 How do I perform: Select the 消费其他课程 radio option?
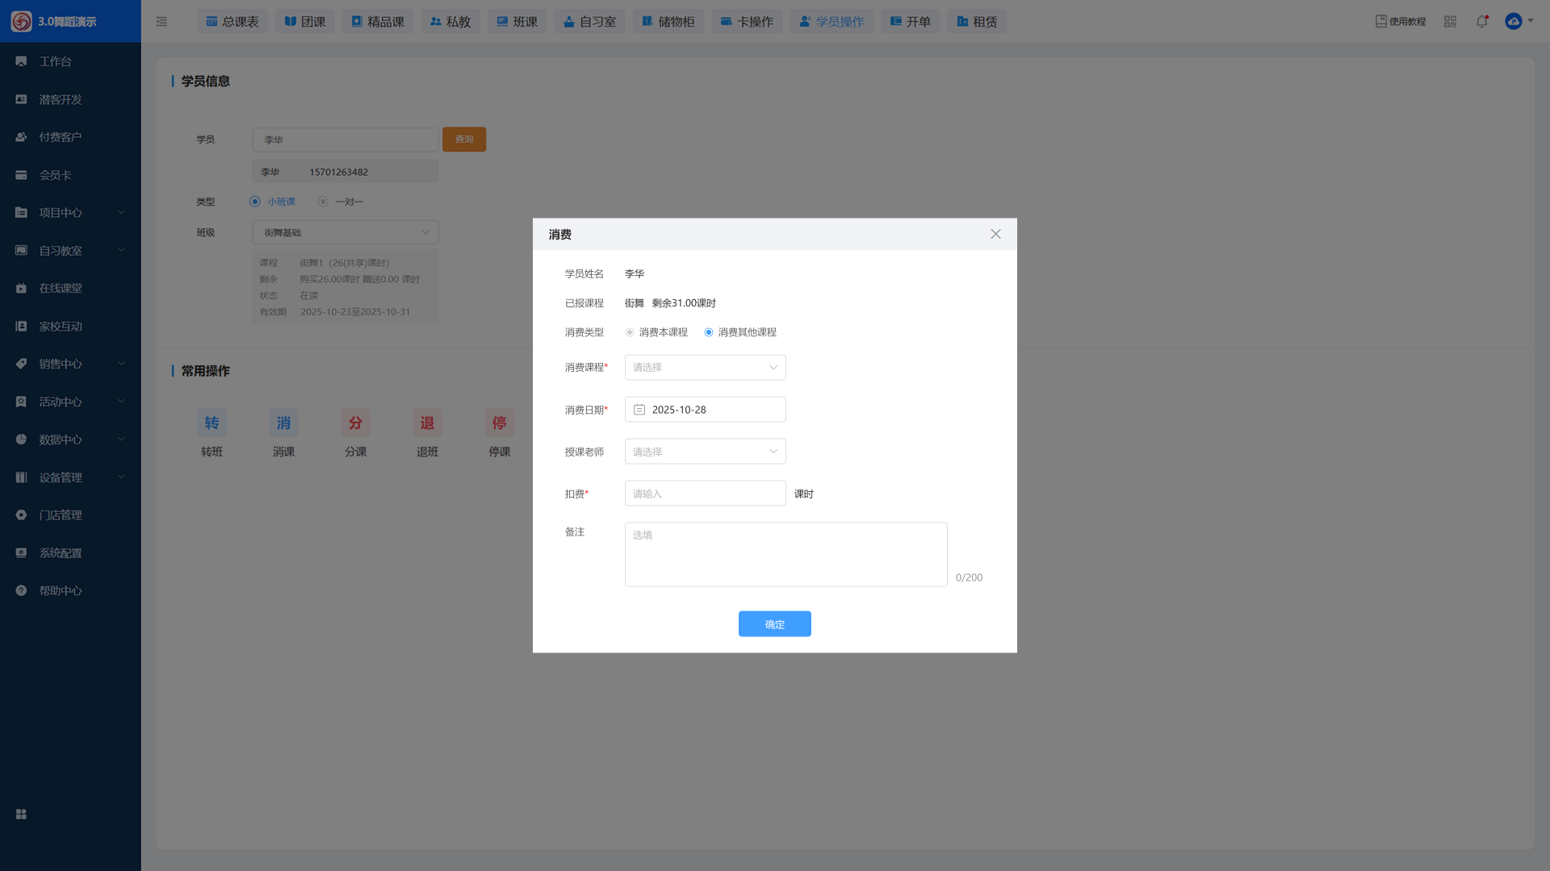(x=709, y=332)
